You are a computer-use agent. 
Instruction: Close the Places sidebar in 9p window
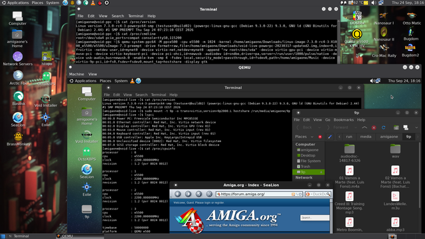(320, 137)
